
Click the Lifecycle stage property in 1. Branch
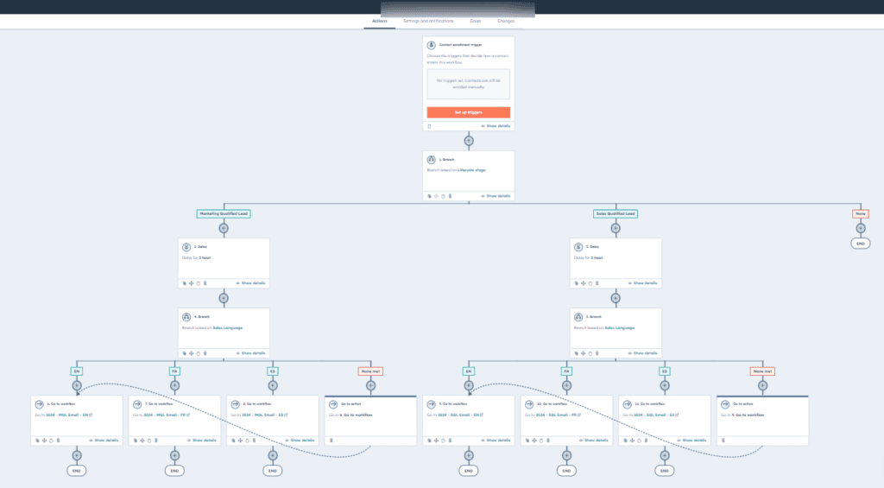471,170
